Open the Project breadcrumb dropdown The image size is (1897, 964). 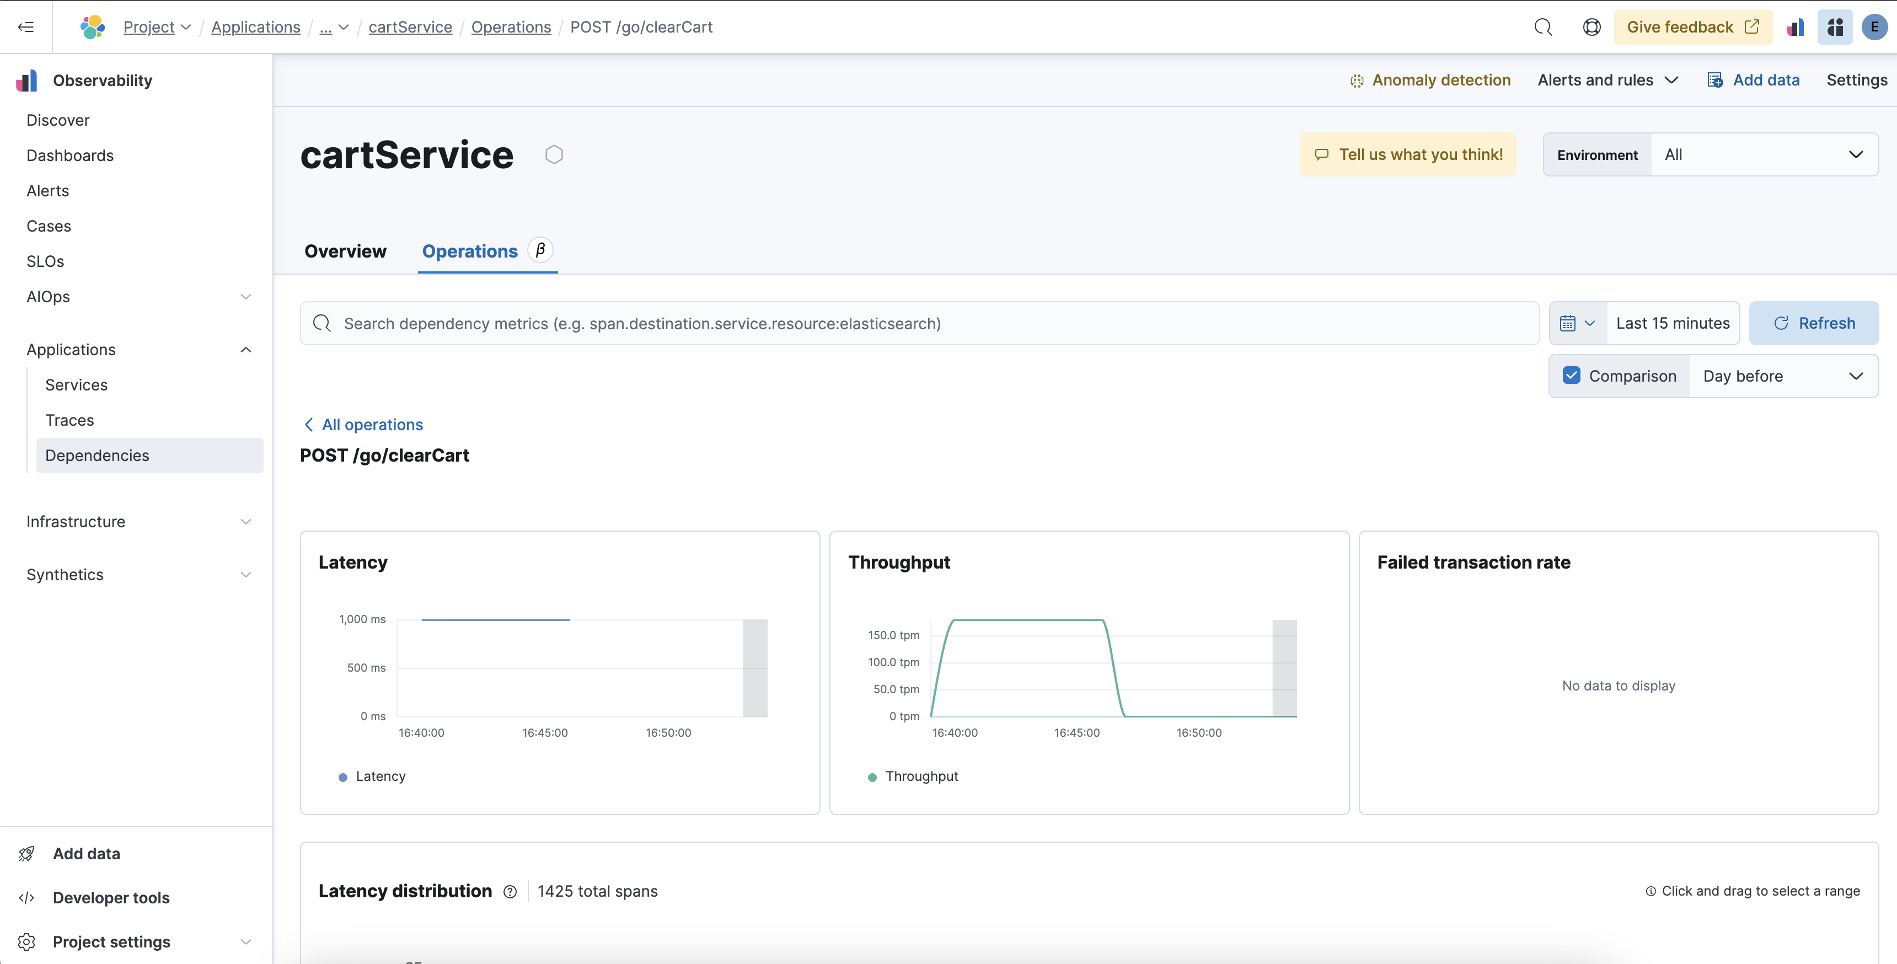click(157, 27)
